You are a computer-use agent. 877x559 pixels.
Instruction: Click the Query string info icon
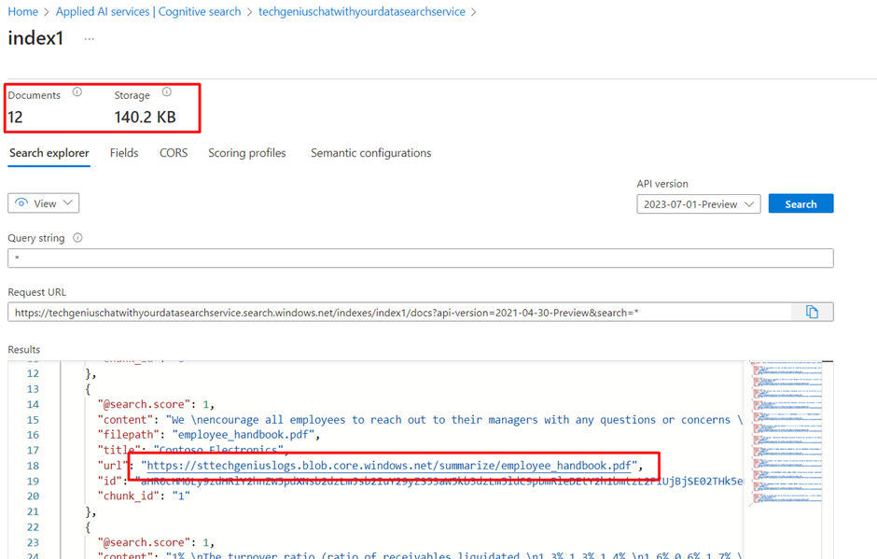(x=77, y=238)
